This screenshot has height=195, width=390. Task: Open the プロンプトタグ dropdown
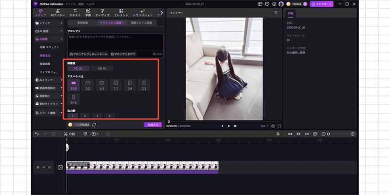[123, 54]
